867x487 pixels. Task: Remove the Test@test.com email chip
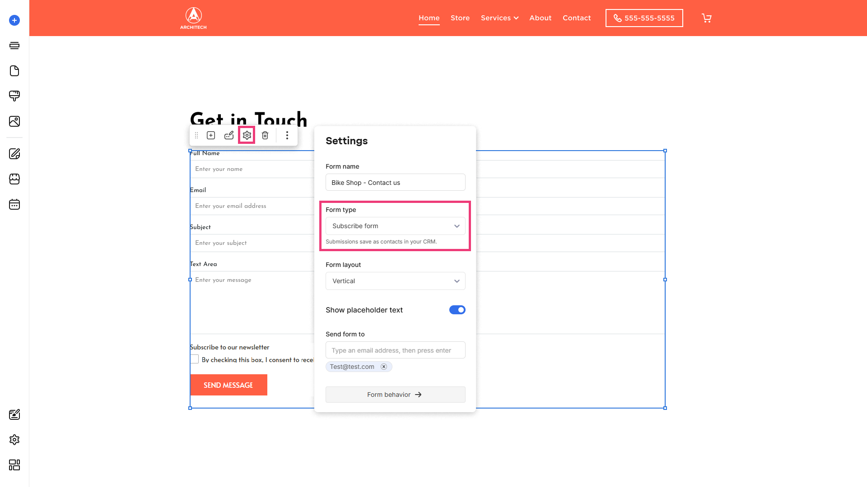(384, 367)
